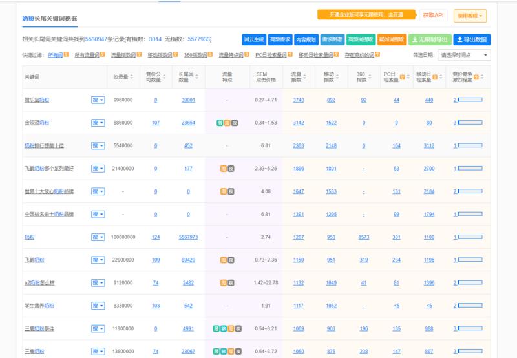This screenshot has height=358, width=517.
Task: Open the 飞鹤奶粉哪个系列最好 keyword link
Action: coord(49,169)
